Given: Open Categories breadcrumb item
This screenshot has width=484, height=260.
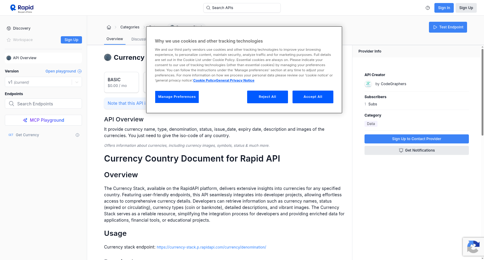Looking at the screenshot, I should pyautogui.click(x=130, y=27).
